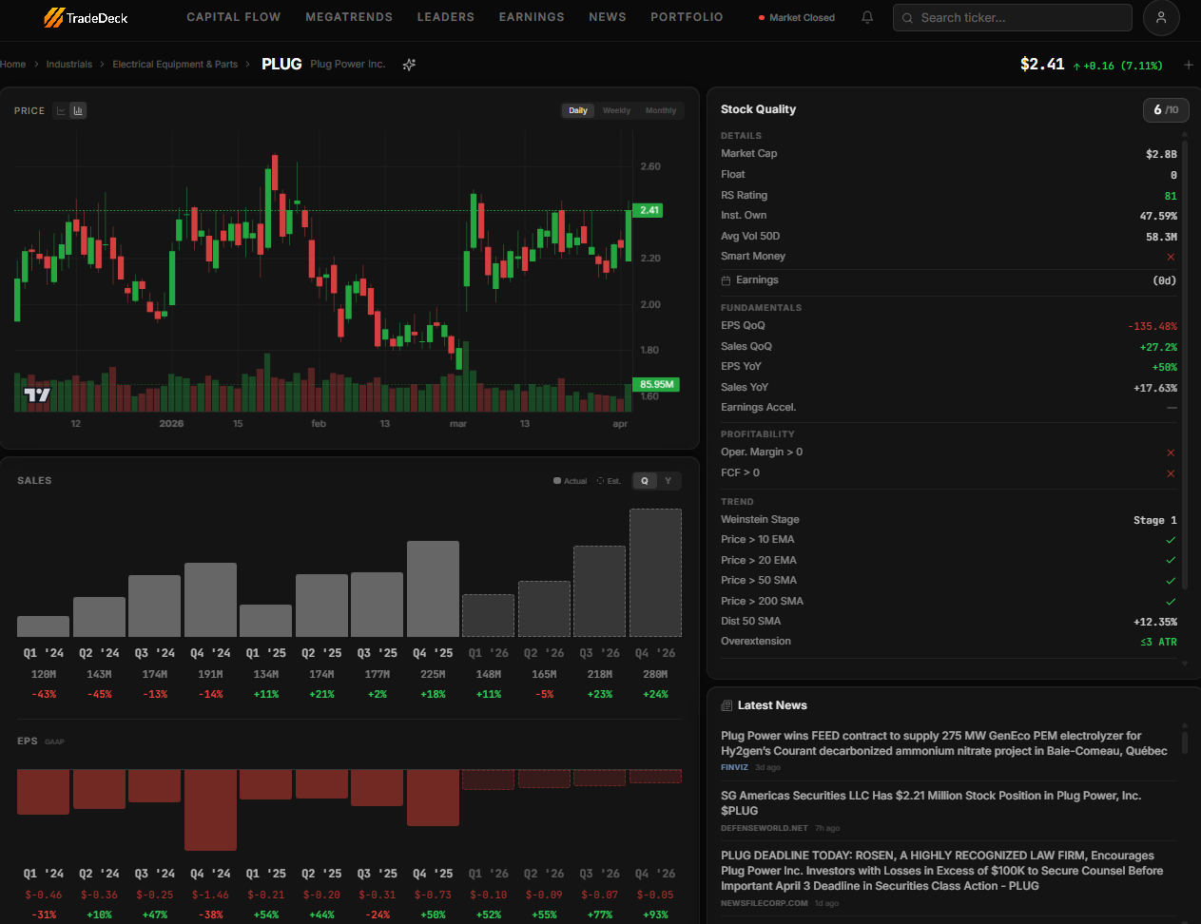Click the search ticker input field
Screen dimensions: 1201x924
click(x=1013, y=18)
